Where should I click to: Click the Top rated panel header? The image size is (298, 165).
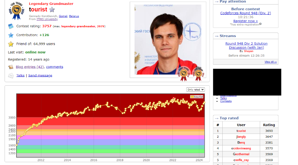coord(245,118)
